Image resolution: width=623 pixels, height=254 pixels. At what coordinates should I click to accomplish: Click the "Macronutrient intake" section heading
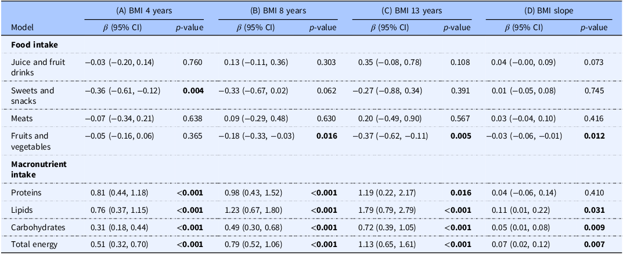pyautogui.click(x=39, y=169)
